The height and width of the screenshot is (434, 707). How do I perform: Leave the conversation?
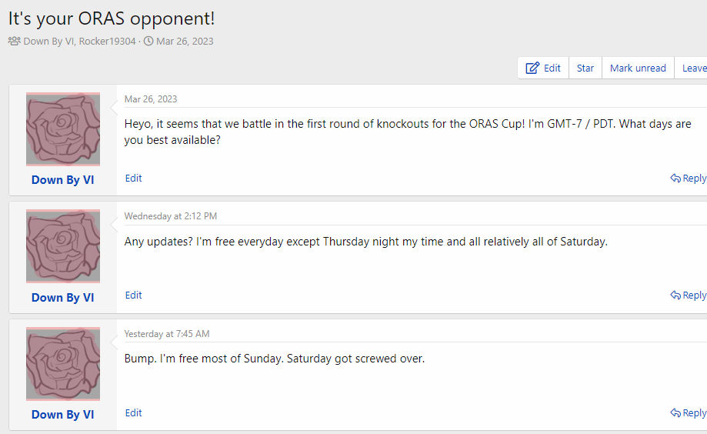693,68
